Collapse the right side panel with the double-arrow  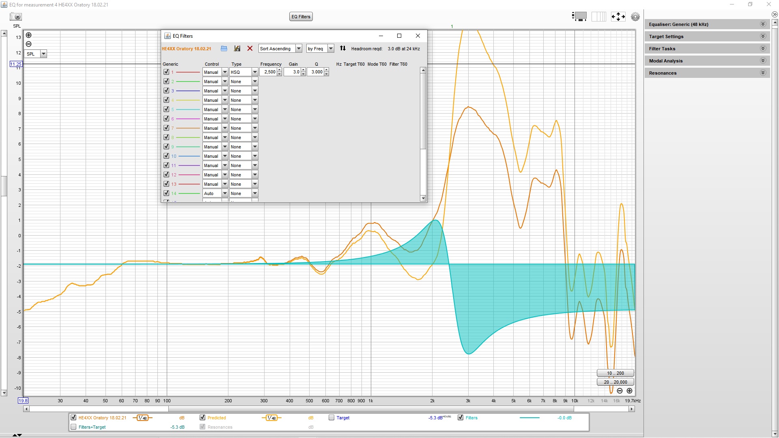click(775, 14)
